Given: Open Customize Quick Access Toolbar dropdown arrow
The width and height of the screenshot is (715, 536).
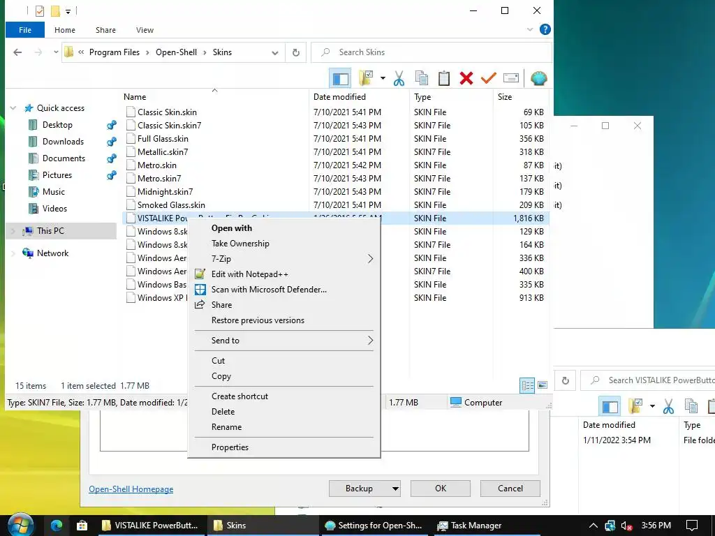Looking at the screenshot, I should (68, 11).
